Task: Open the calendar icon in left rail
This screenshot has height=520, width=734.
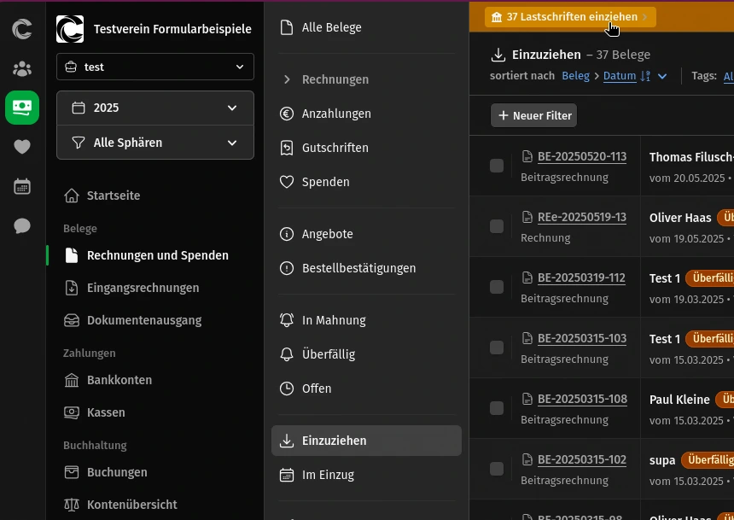Action: pos(22,186)
